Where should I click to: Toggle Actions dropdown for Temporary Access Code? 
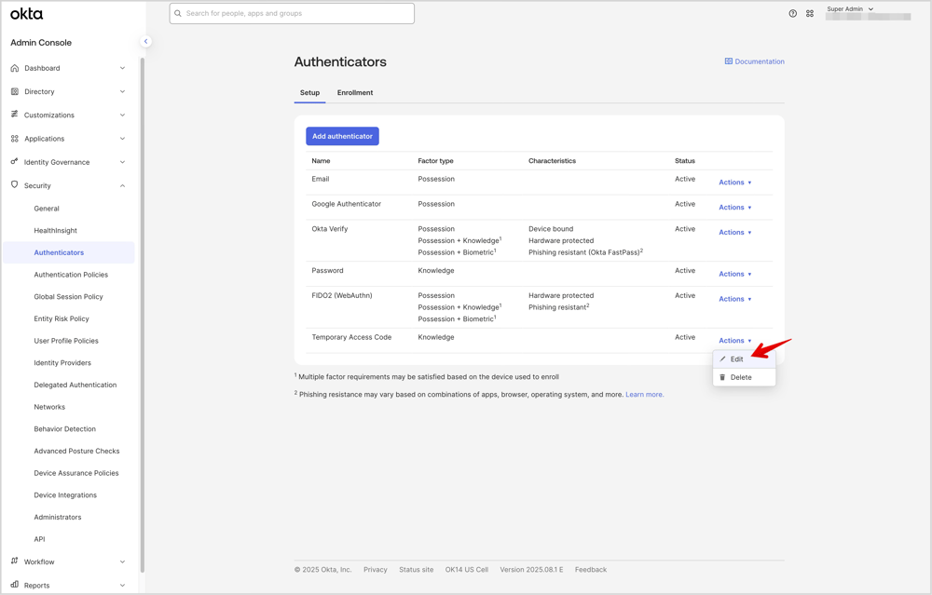[x=735, y=340]
